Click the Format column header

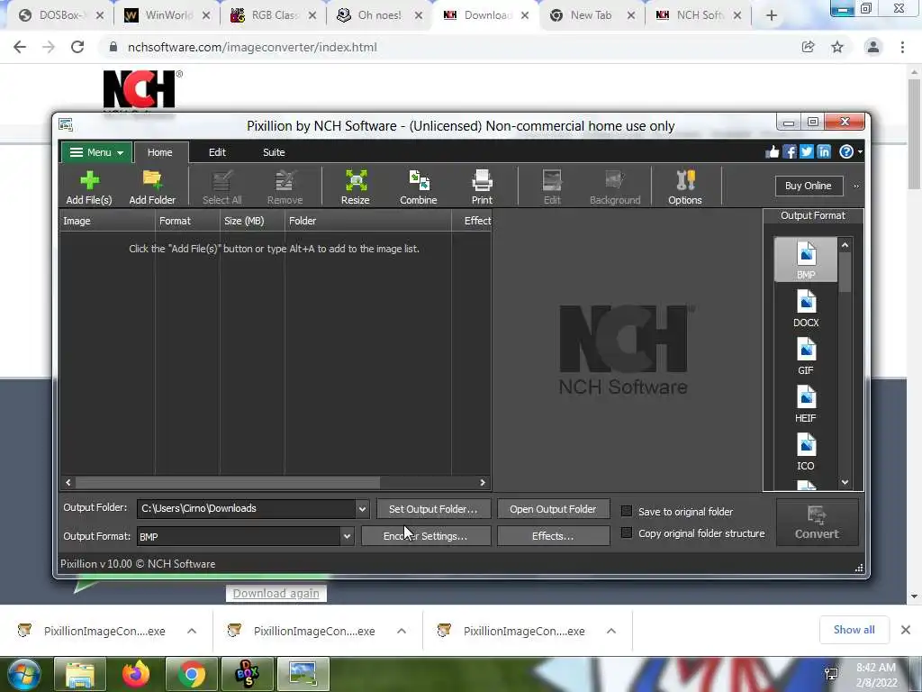(187, 221)
